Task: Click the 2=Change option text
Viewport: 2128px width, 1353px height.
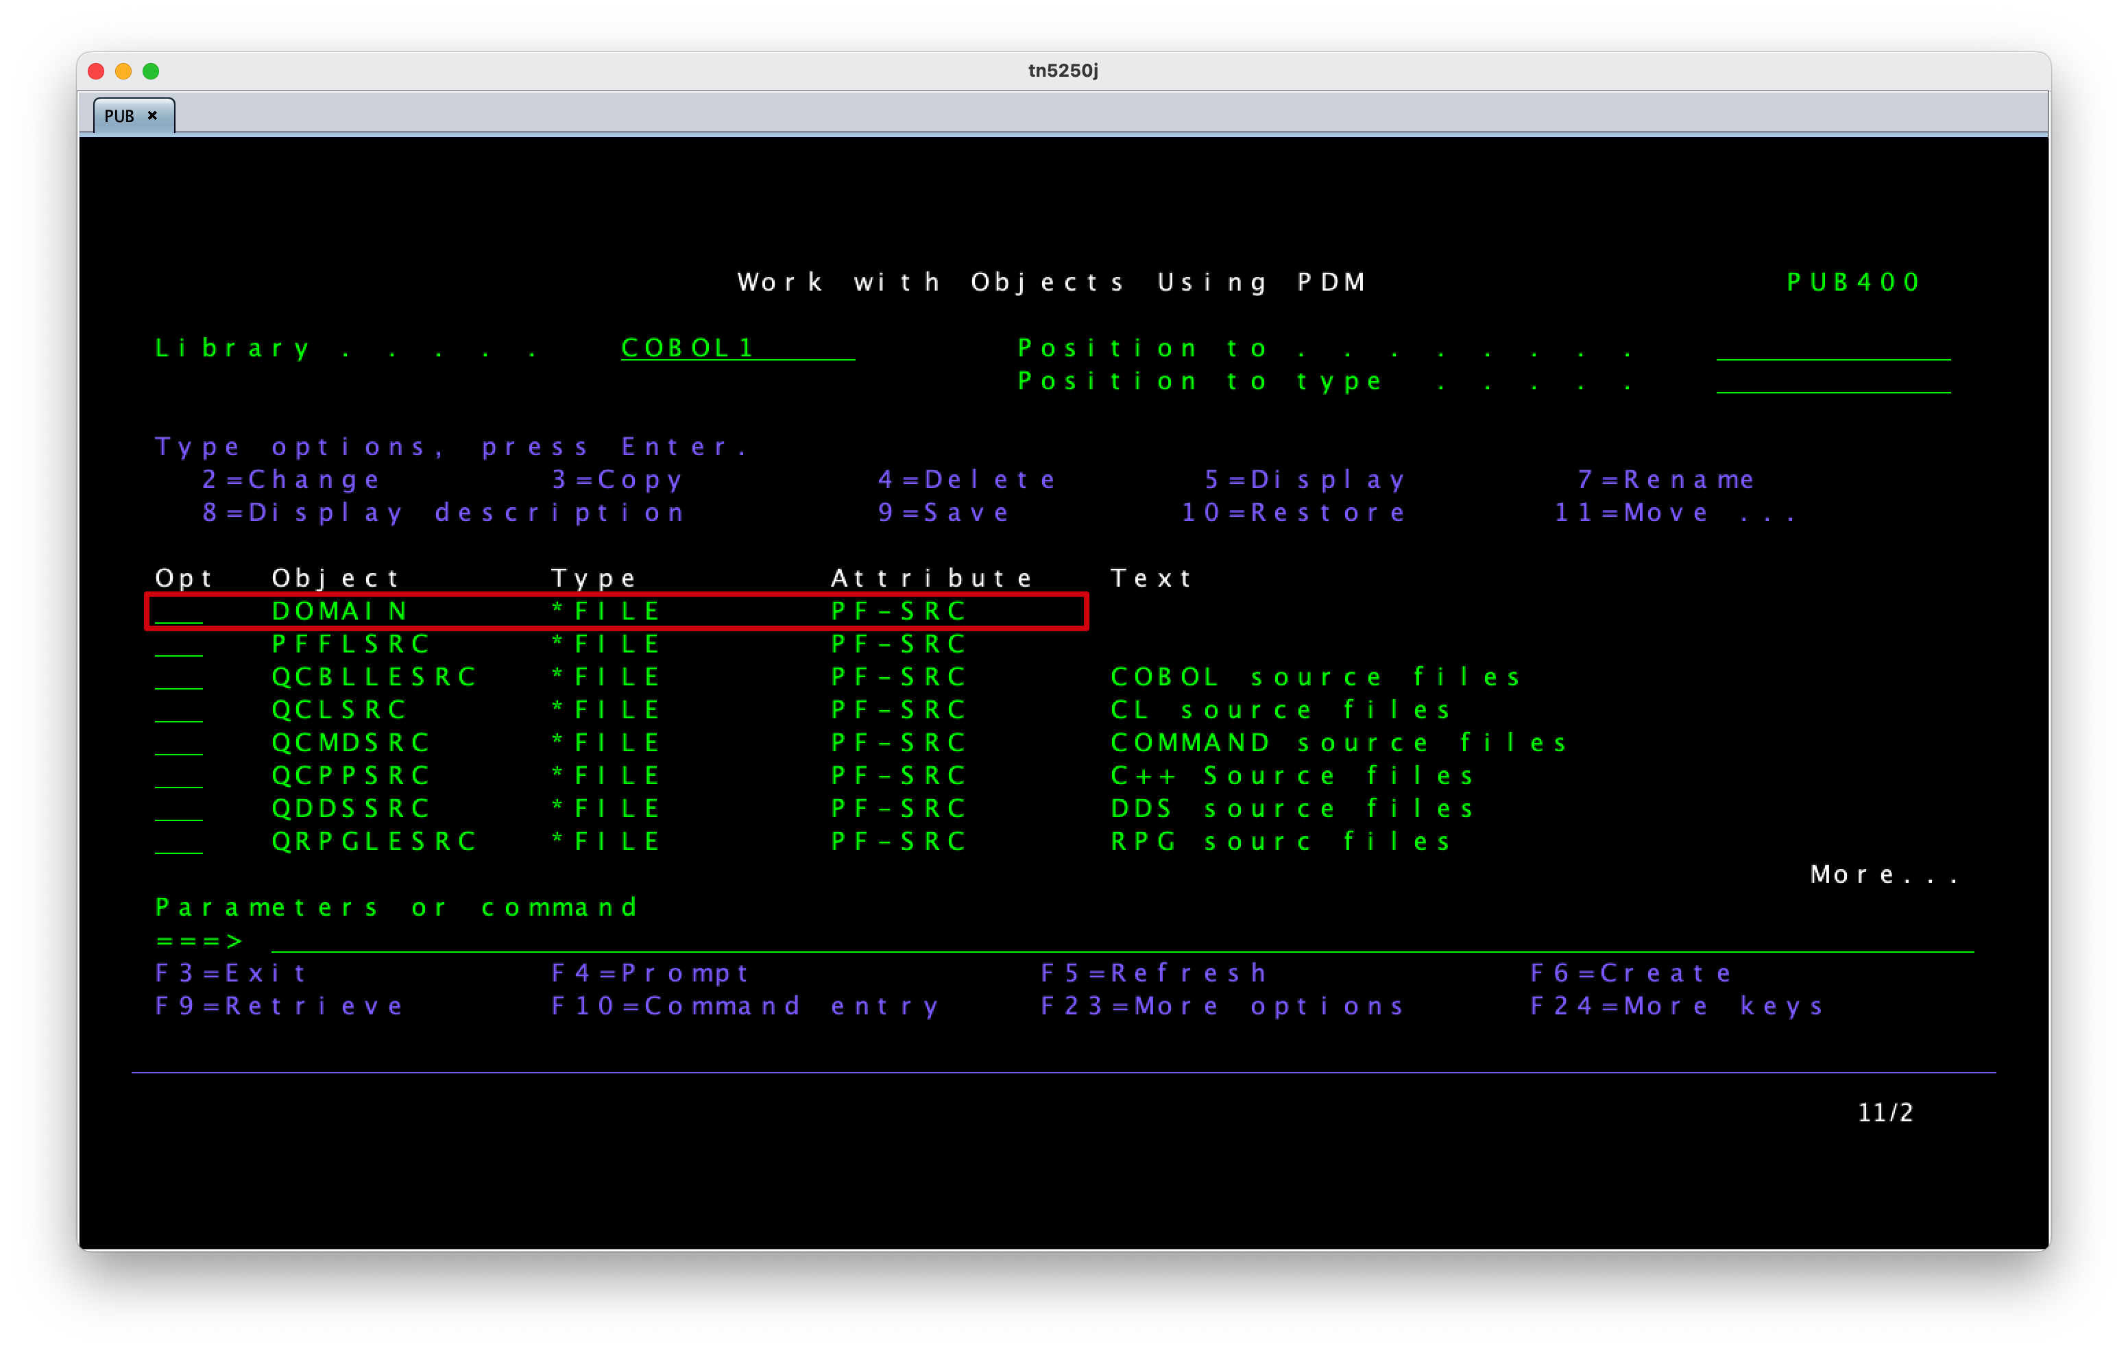Action: coord(291,480)
